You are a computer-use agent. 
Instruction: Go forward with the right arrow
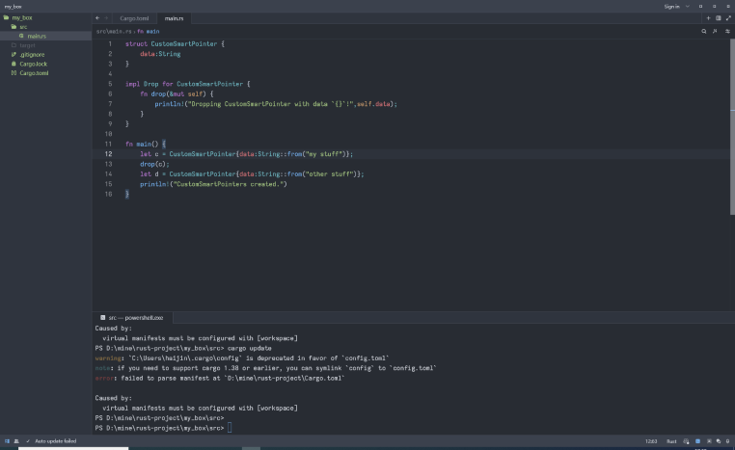106,18
